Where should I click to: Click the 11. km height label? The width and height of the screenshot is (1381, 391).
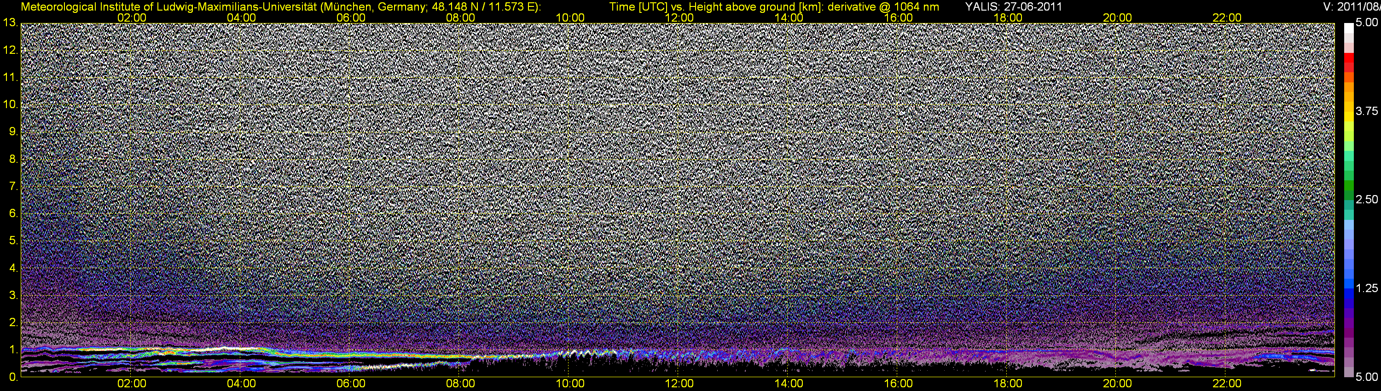point(10,78)
